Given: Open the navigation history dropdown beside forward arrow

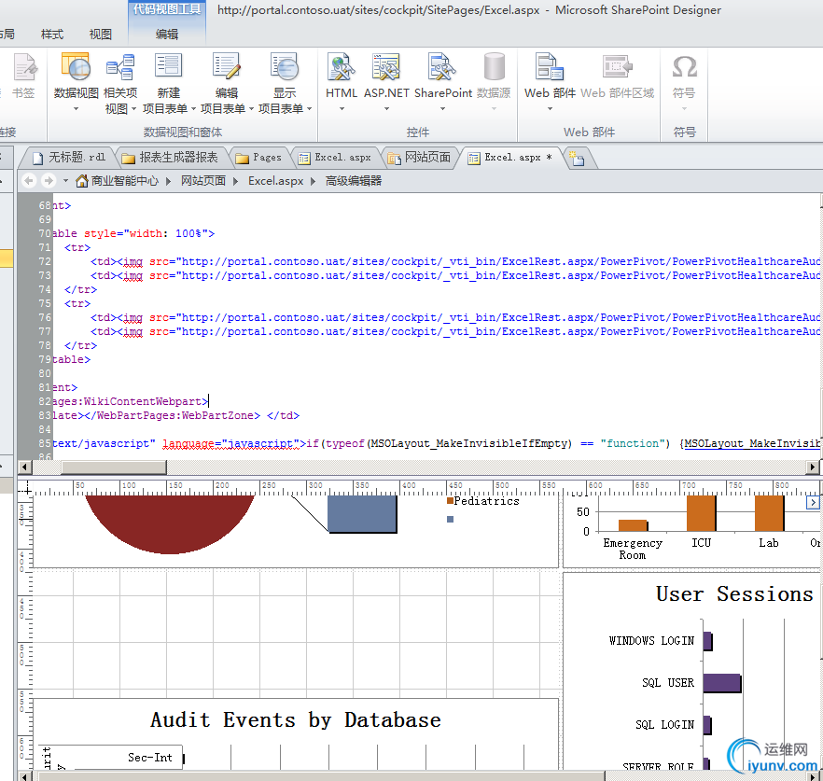Looking at the screenshot, I should (x=65, y=181).
